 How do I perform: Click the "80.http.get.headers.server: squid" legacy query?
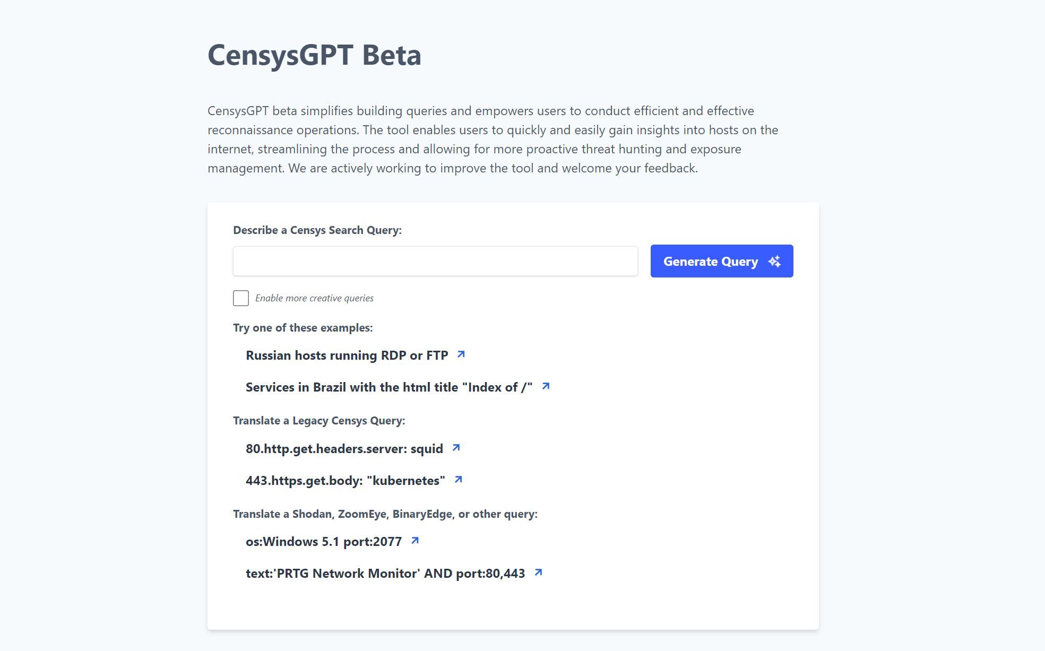click(x=344, y=448)
